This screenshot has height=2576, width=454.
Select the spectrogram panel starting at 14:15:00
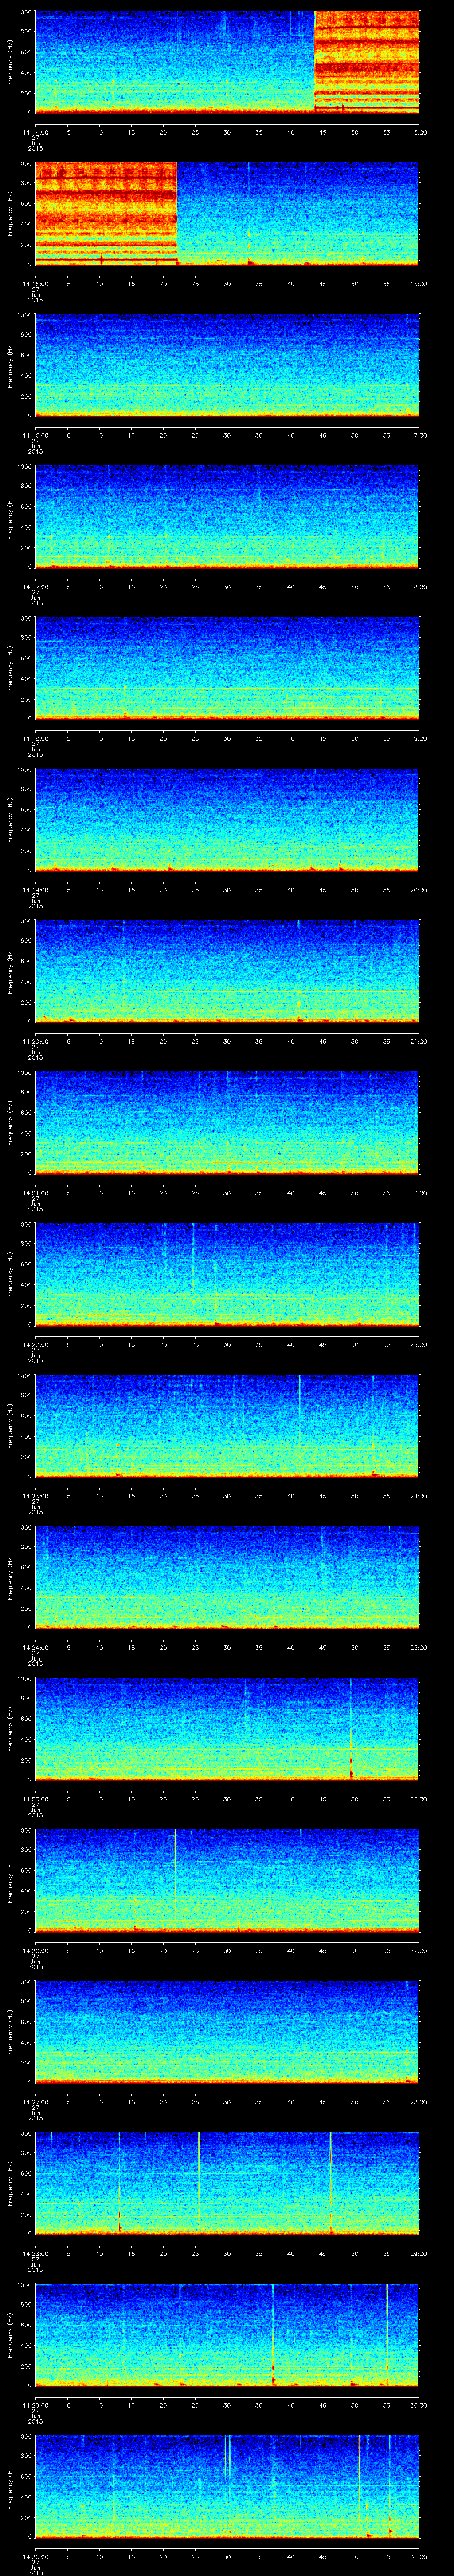click(x=227, y=214)
